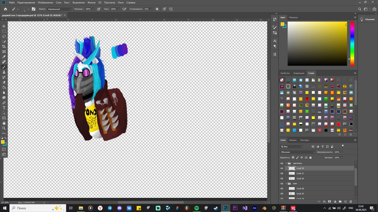
Task: Select the Pen tool
Action: 4,103
